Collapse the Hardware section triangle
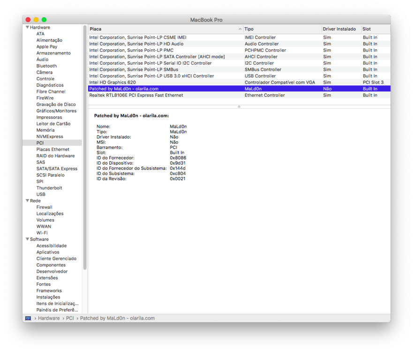 (x=27, y=28)
